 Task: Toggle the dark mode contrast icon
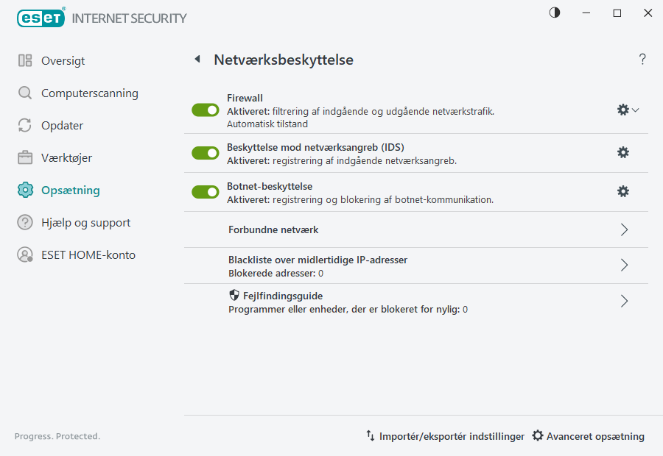(553, 13)
